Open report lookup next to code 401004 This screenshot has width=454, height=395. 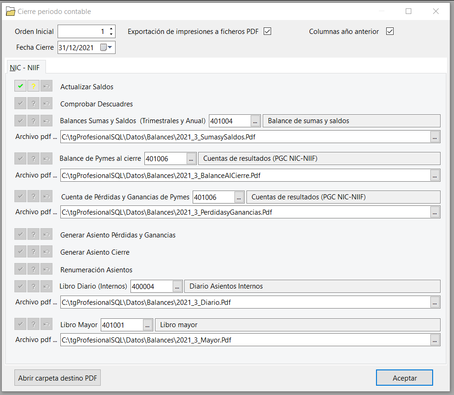(255, 121)
